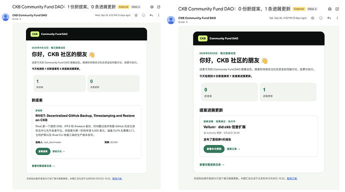Click sender name in the Sep 23 email

click(x=29, y=15)
